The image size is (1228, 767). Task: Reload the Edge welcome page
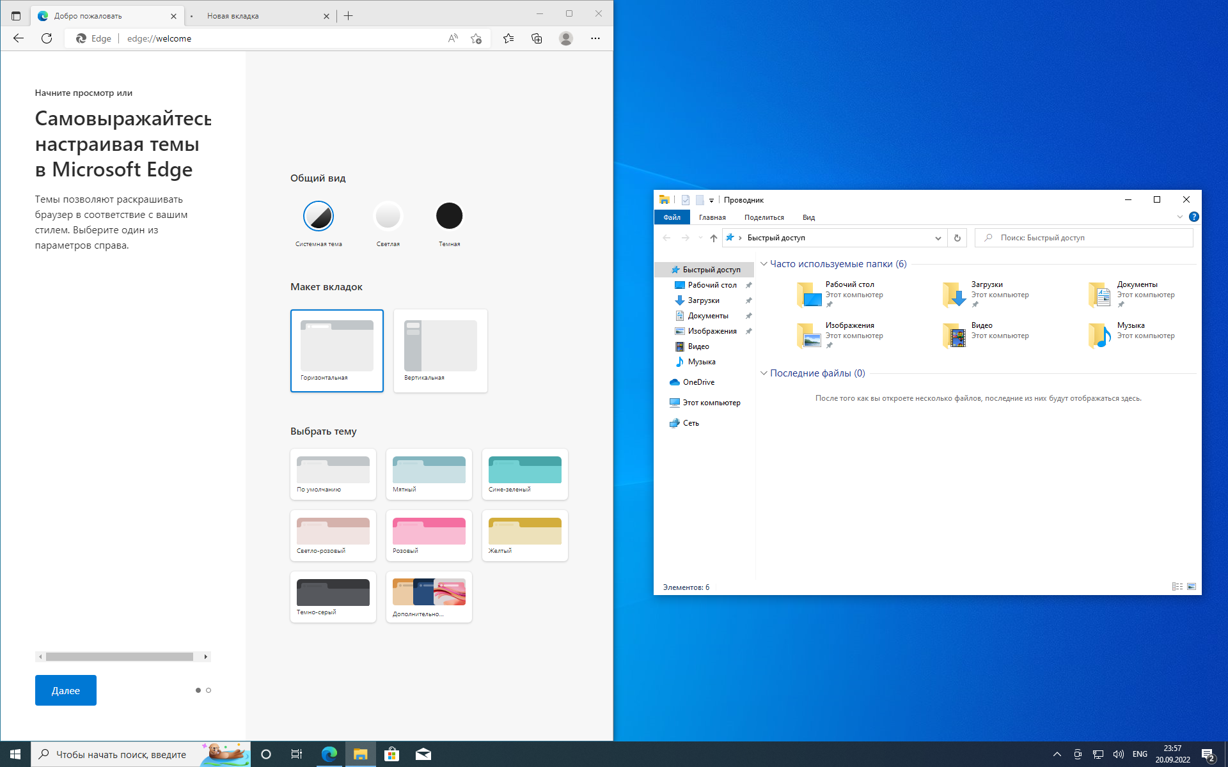coord(47,38)
